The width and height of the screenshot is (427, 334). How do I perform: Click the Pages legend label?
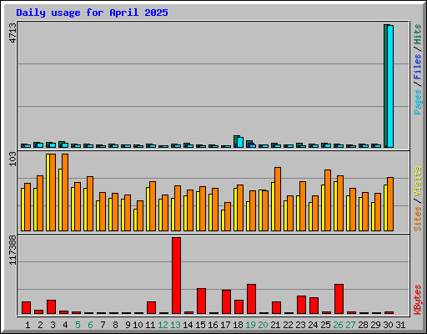click(x=418, y=102)
